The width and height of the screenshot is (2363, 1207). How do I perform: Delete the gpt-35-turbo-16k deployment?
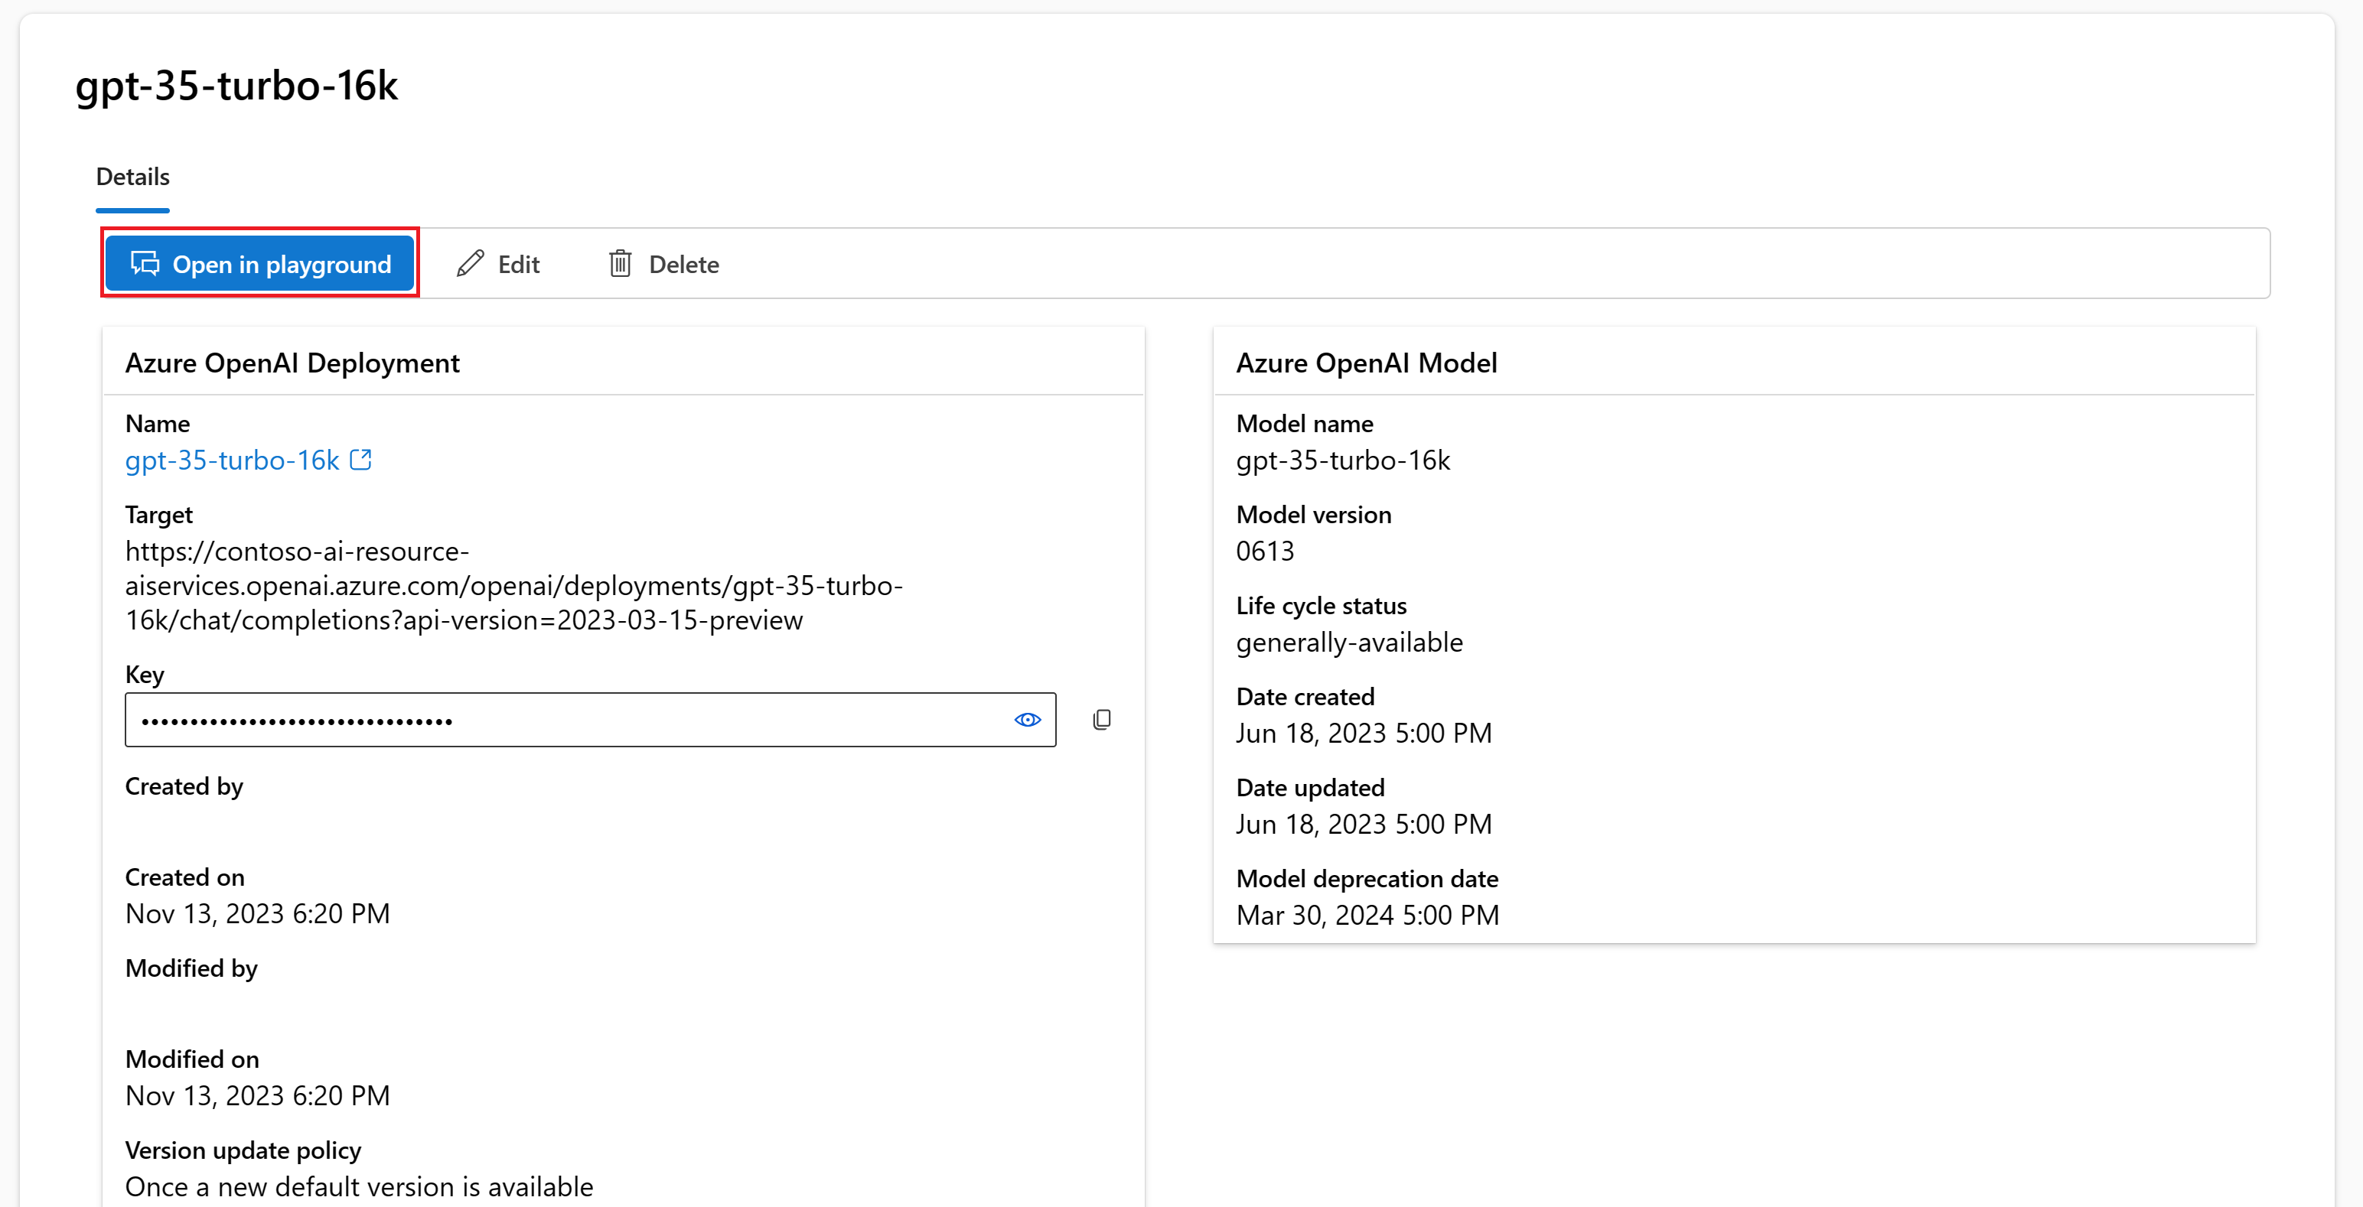664,264
